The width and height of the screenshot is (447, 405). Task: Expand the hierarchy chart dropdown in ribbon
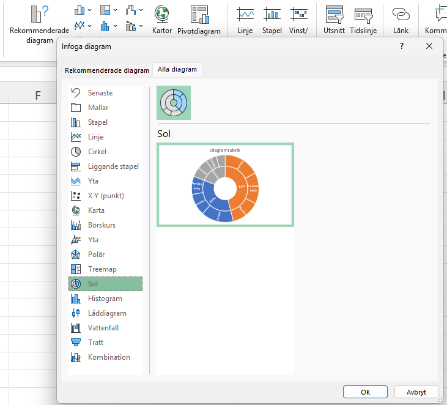click(x=116, y=10)
